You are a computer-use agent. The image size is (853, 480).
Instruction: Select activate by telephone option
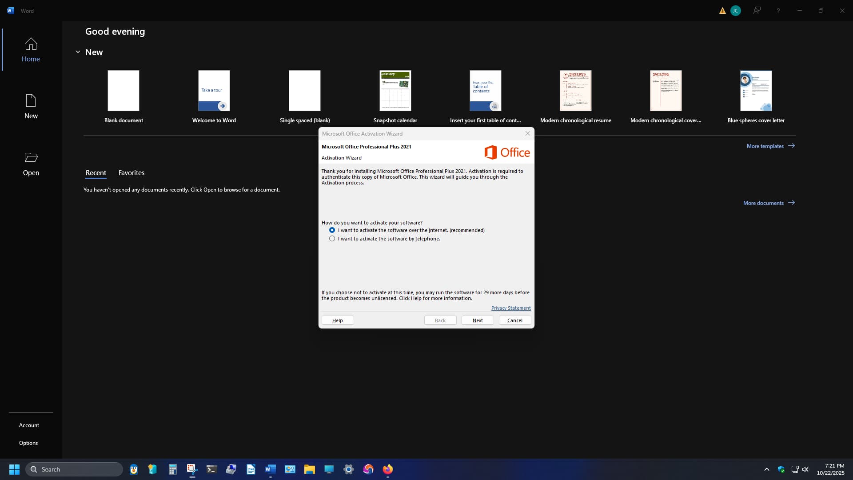(x=332, y=239)
